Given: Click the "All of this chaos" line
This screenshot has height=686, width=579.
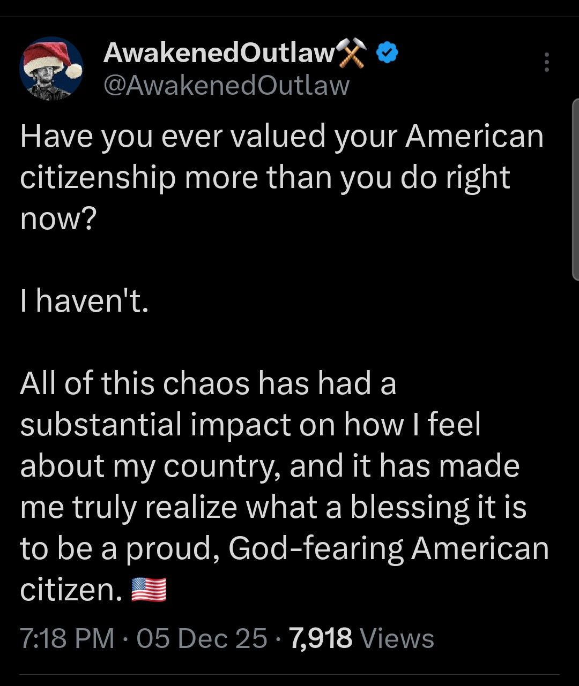Looking at the screenshot, I should click(x=208, y=383).
